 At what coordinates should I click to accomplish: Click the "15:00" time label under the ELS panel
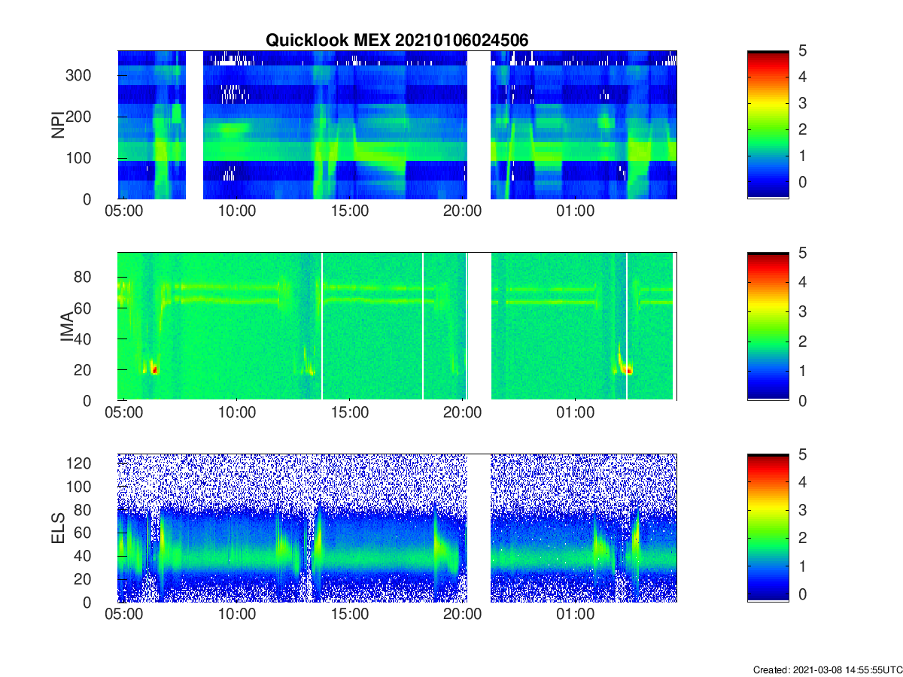(x=350, y=615)
